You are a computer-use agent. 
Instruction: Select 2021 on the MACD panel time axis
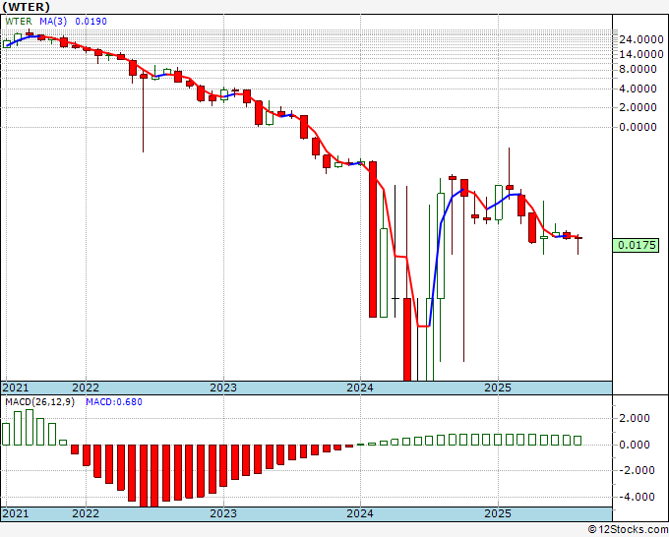[16, 513]
